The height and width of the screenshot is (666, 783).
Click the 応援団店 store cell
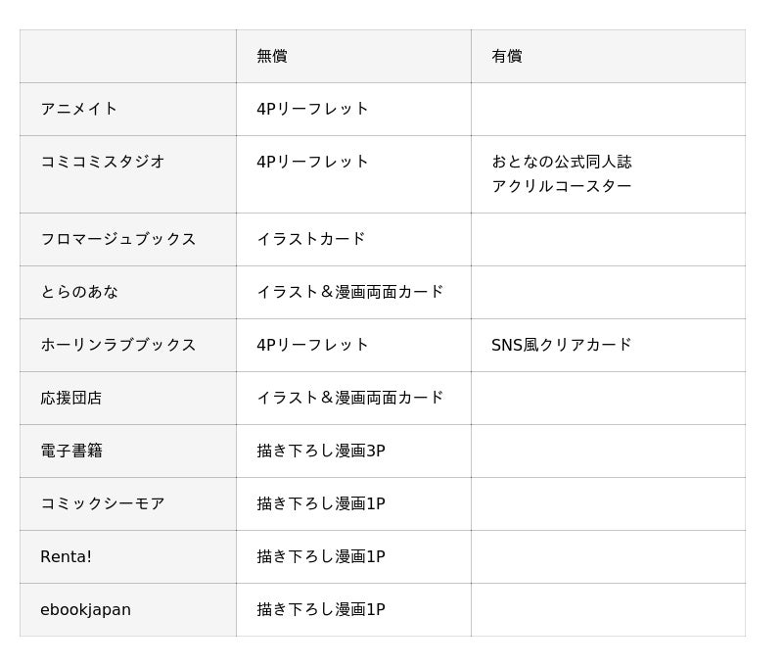pos(71,399)
